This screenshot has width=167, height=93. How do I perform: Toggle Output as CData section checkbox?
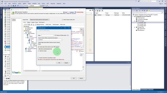55,35
